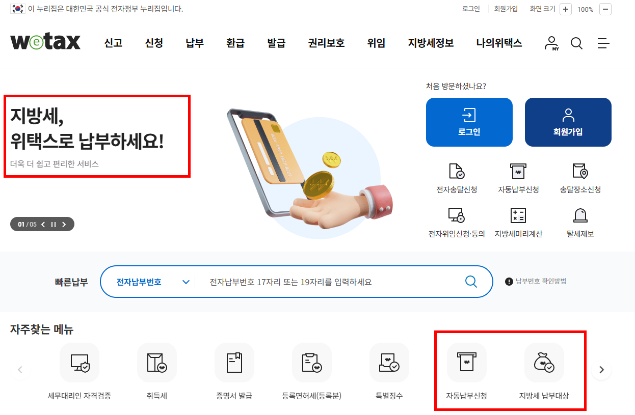Open 세무대리인 자격검증 icon
635x415 pixels.
[80, 363]
